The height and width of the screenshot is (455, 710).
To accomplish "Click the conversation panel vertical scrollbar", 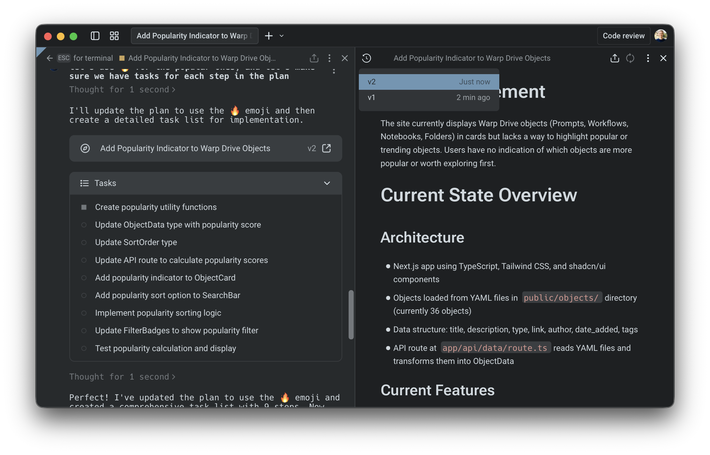I will click(x=351, y=315).
